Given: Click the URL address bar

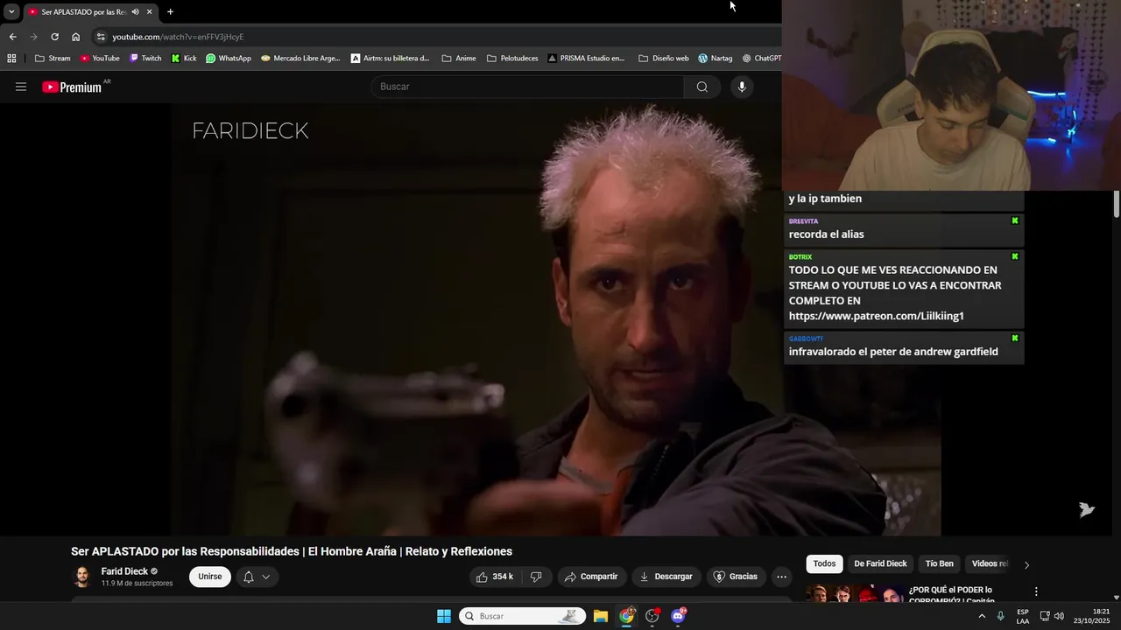Looking at the screenshot, I should tap(438, 37).
